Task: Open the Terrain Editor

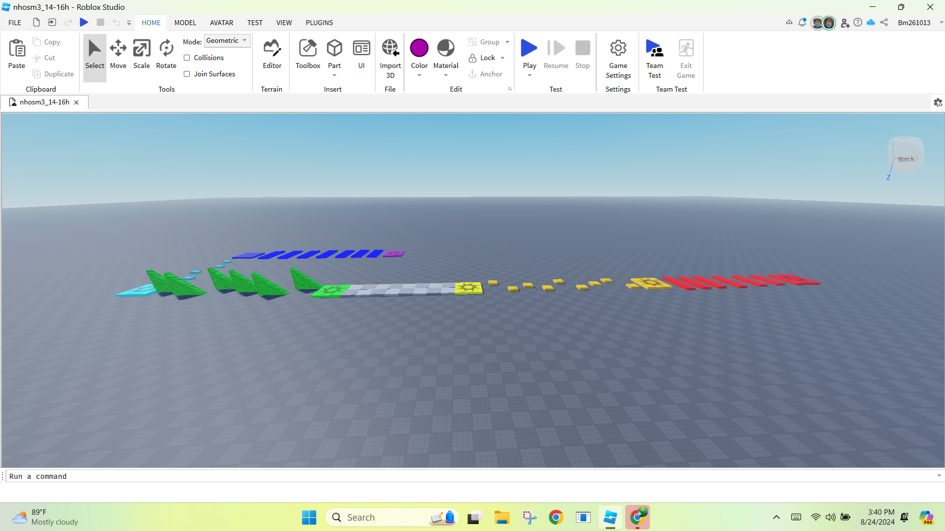Action: tap(272, 55)
